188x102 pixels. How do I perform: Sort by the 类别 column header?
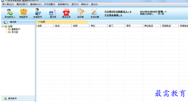click(x=80, y=26)
